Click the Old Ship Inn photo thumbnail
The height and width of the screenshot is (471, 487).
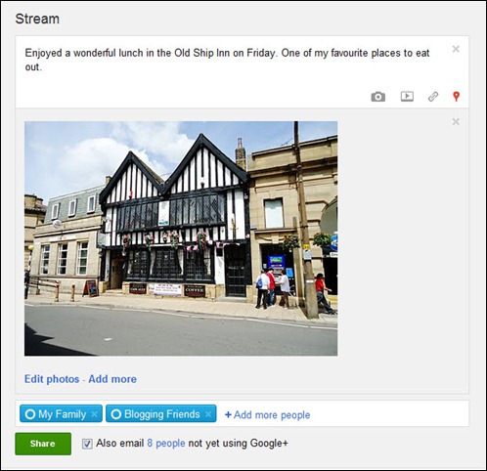coord(181,238)
